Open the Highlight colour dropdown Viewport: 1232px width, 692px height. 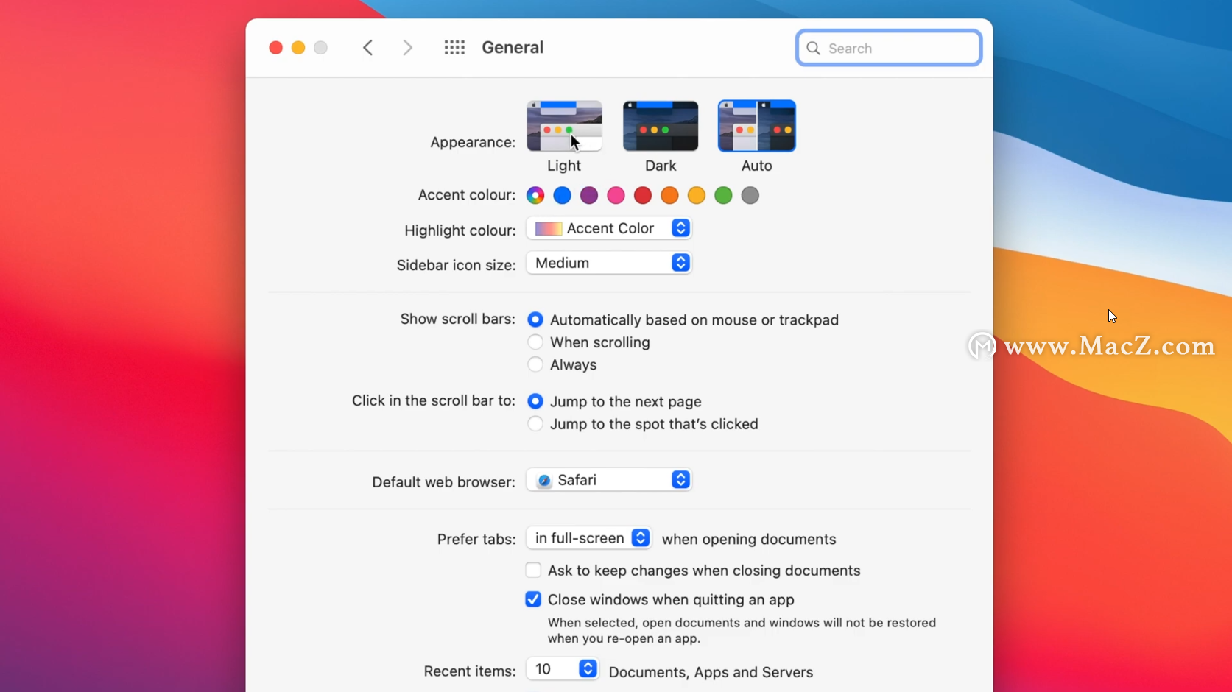point(609,228)
